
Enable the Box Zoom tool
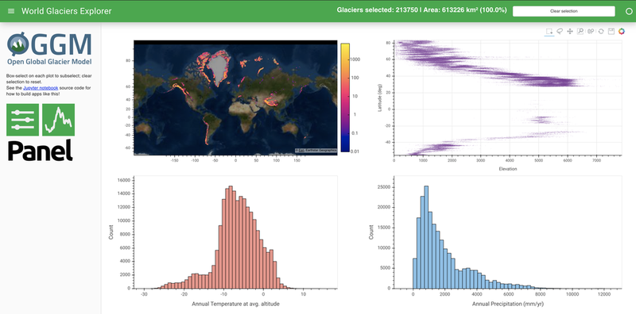[x=580, y=31]
